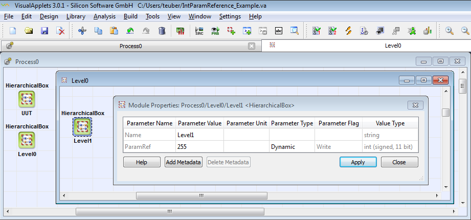Select the UUT HierarchicalBox module

[27, 99]
